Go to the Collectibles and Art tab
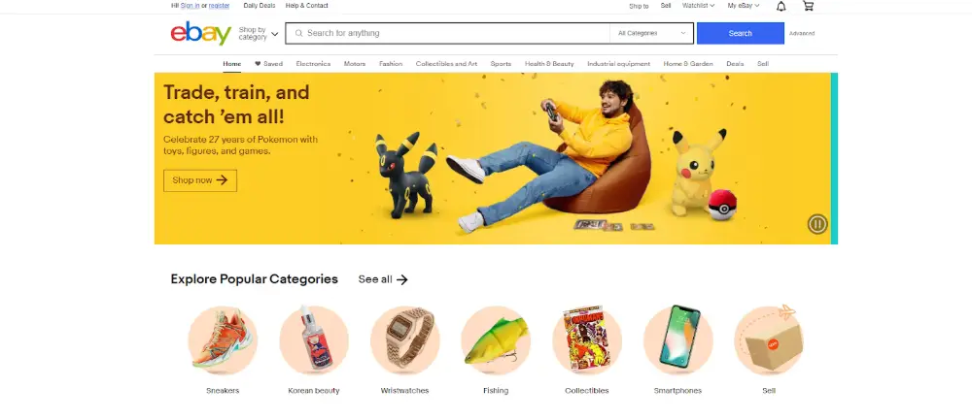This screenshot has width=972, height=420. point(446,64)
